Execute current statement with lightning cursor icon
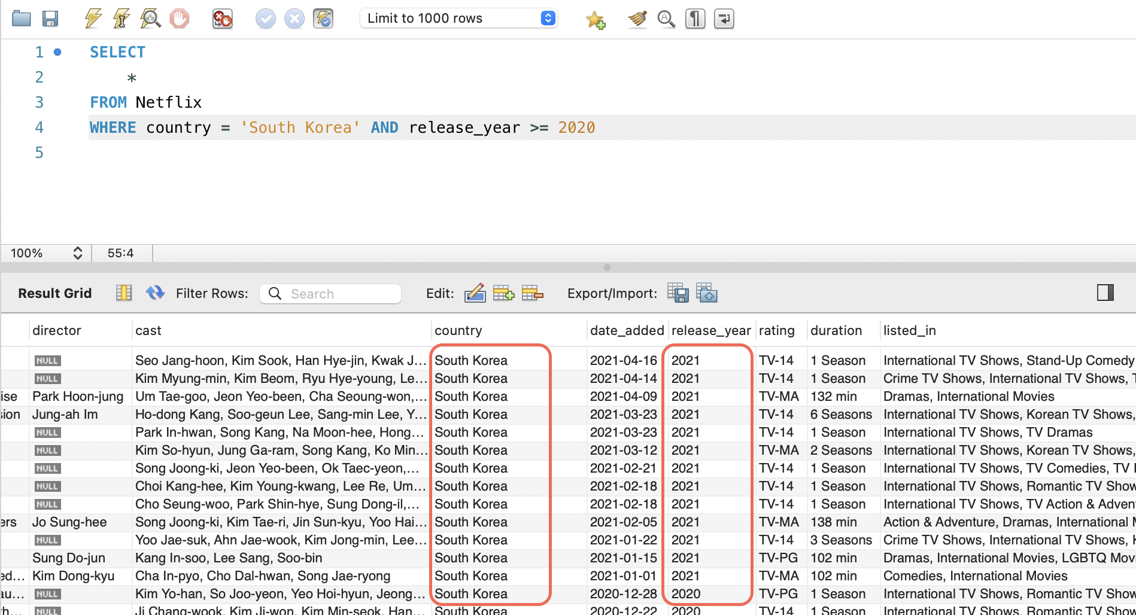The image size is (1136, 615). [x=122, y=19]
